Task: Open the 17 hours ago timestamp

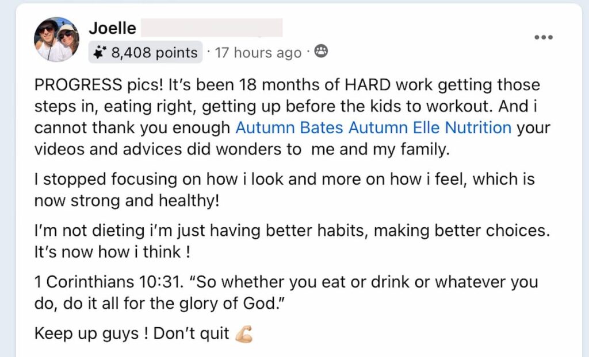Action: pos(258,53)
